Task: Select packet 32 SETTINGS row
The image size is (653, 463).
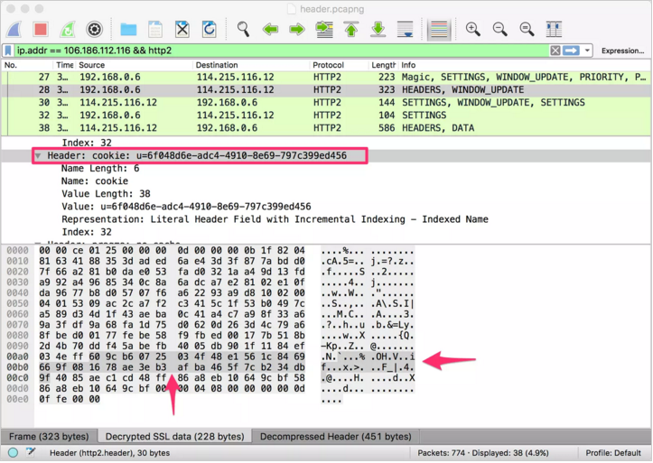Action: coord(326,116)
